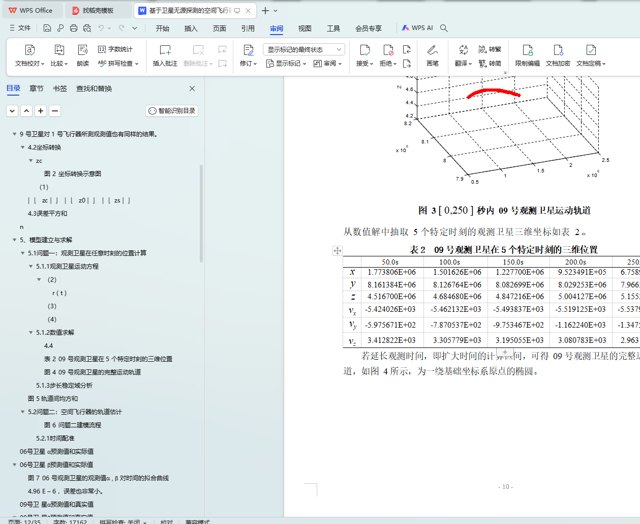640x524 pixels.
Task: Switch to the 开始 ribbon tab
Action: click(x=163, y=28)
